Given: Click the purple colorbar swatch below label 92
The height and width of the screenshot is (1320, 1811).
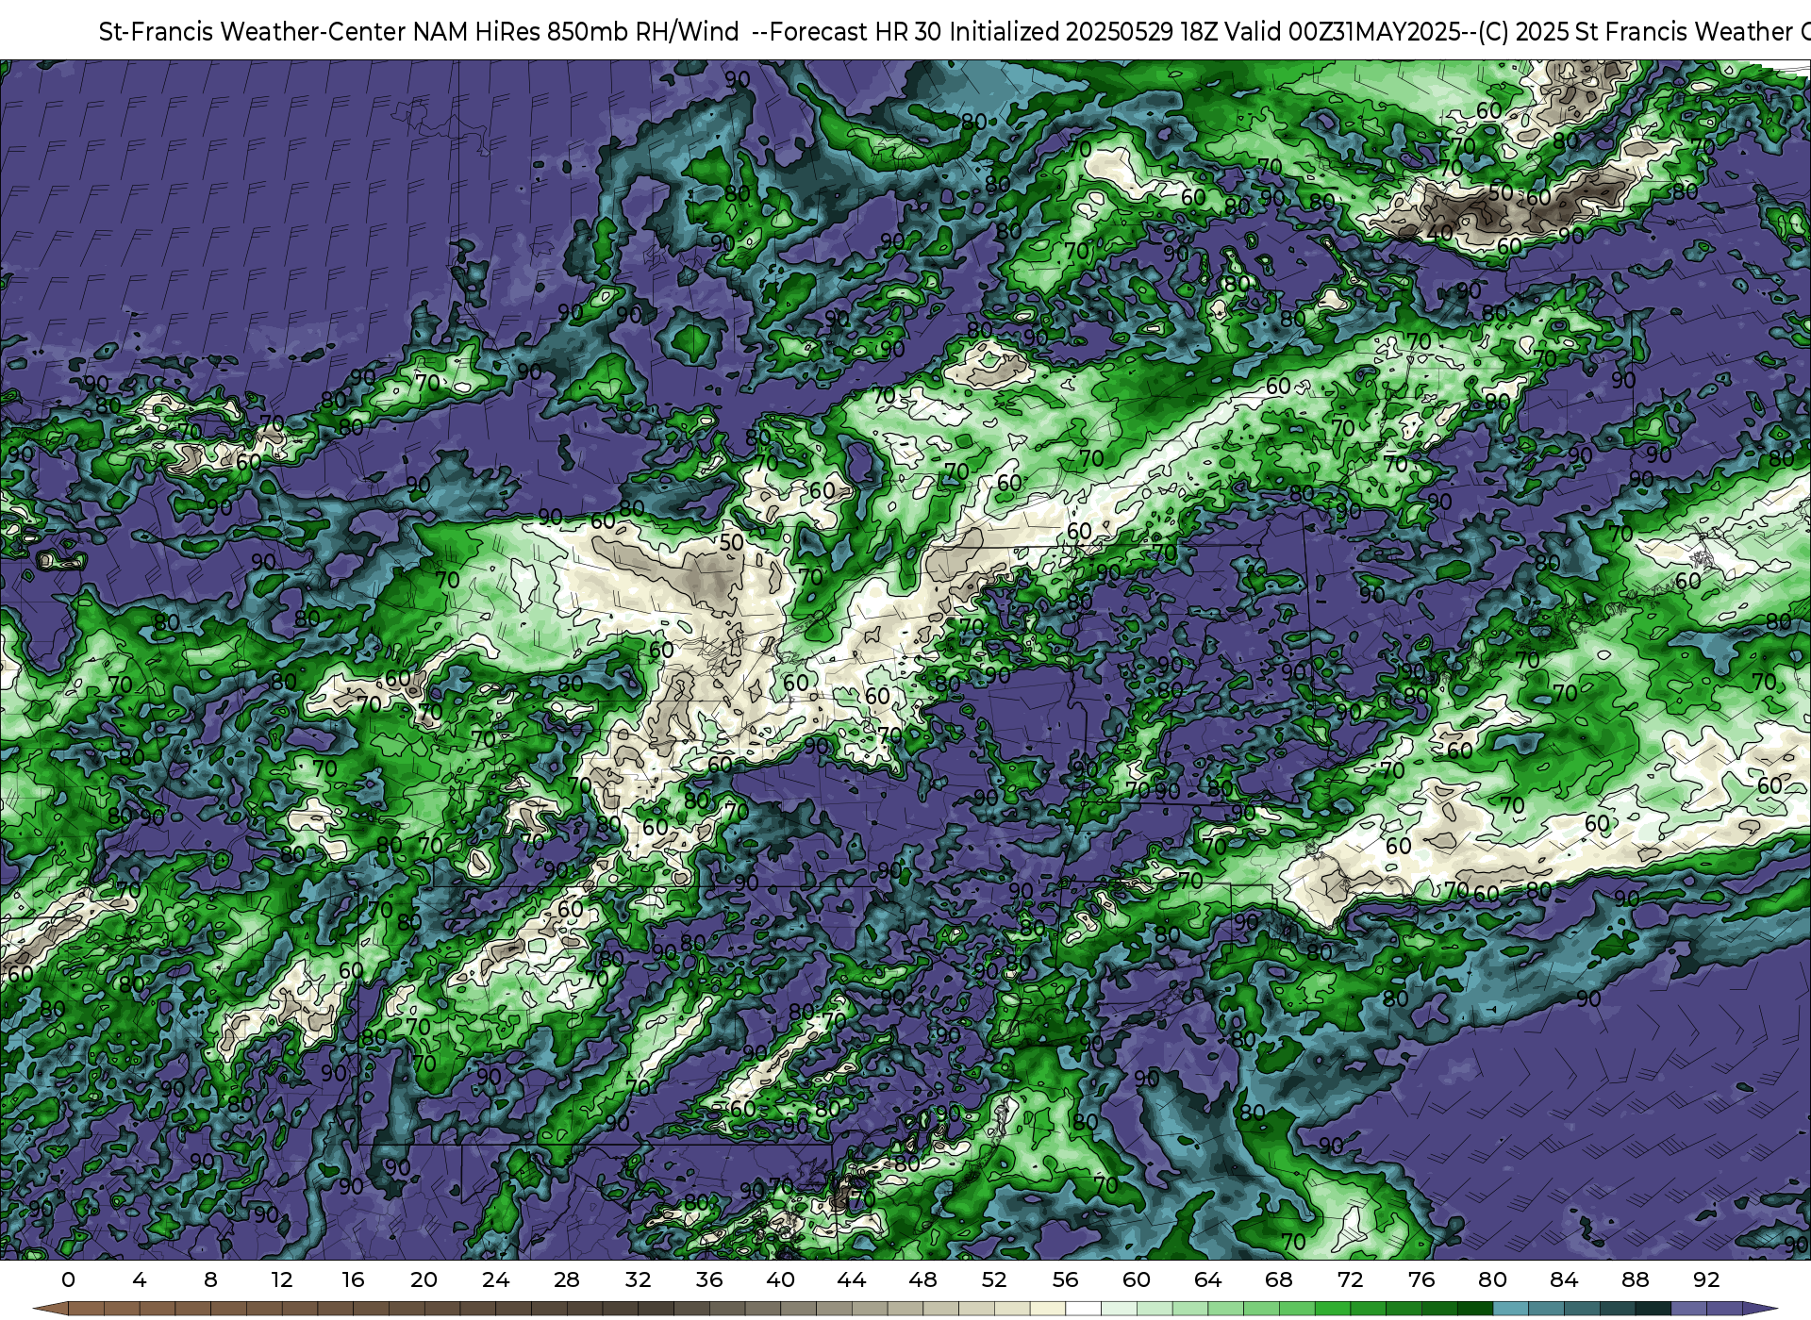Looking at the screenshot, I should click(x=1723, y=1309).
